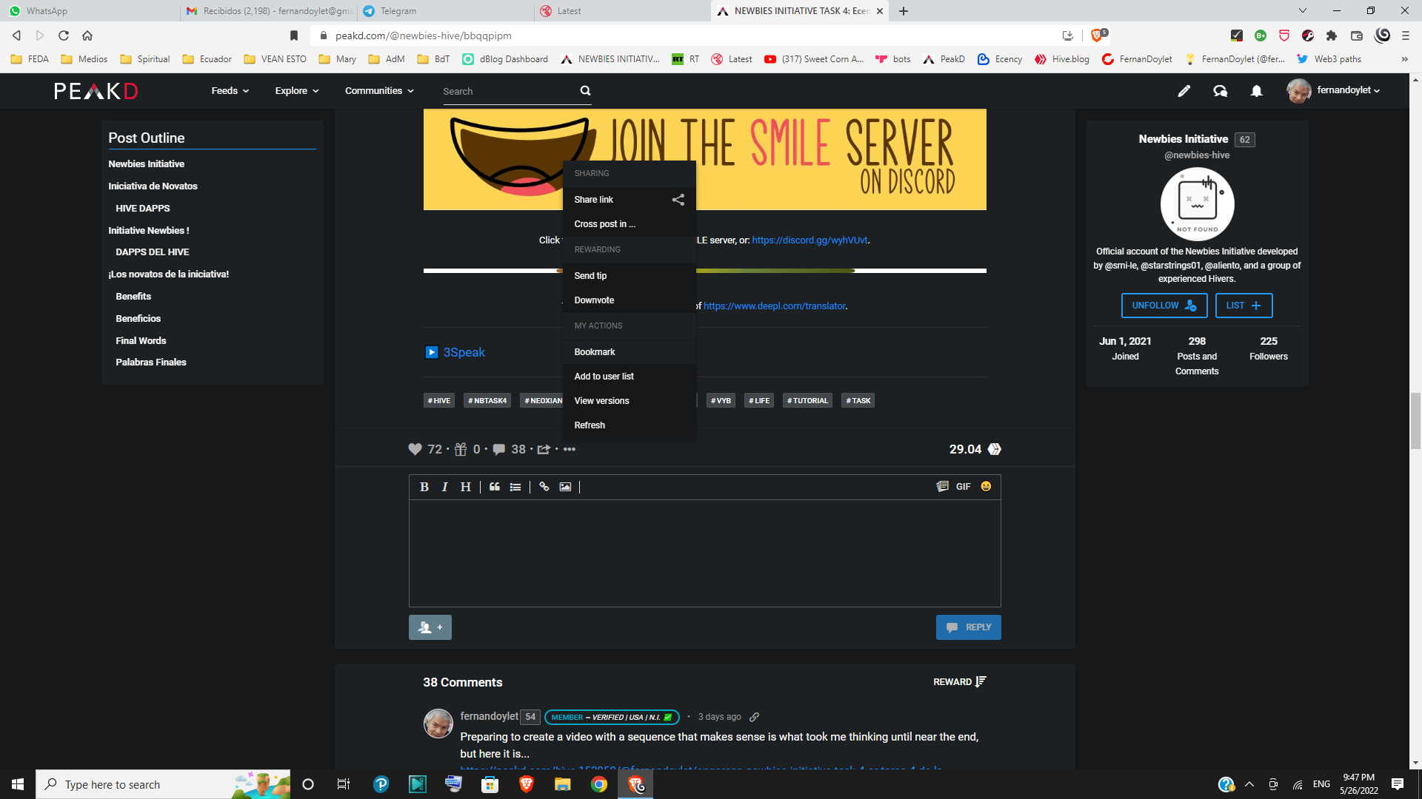Open the 3Speak link

(x=464, y=352)
